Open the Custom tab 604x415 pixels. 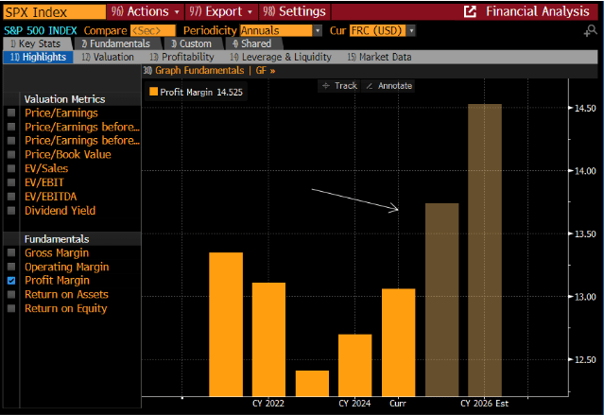click(x=192, y=43)
